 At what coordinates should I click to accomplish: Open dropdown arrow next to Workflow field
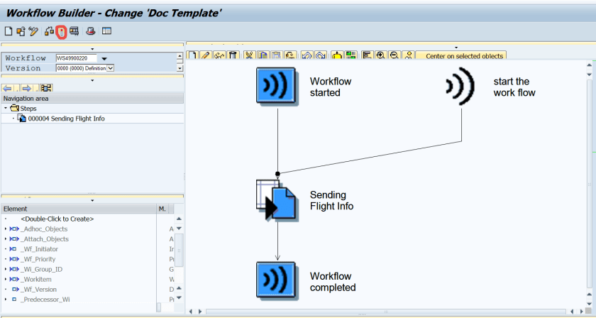pyautogui.click(x=104, y=59)
